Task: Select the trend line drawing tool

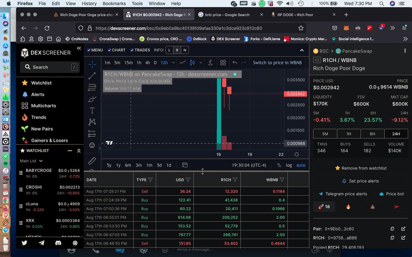Action: pyautogui.click(x=92, y=76)
